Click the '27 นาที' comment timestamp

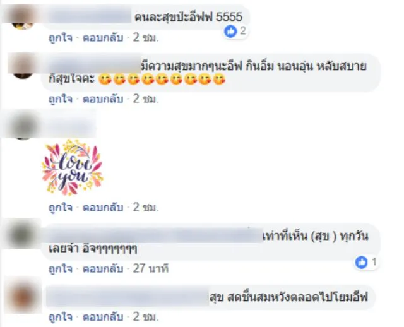(x=151, y=269)
